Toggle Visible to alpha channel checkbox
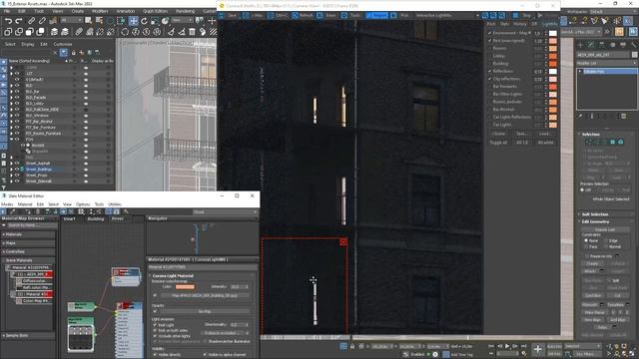The width and height of the screenshot is (639, 359). (205, 355)
